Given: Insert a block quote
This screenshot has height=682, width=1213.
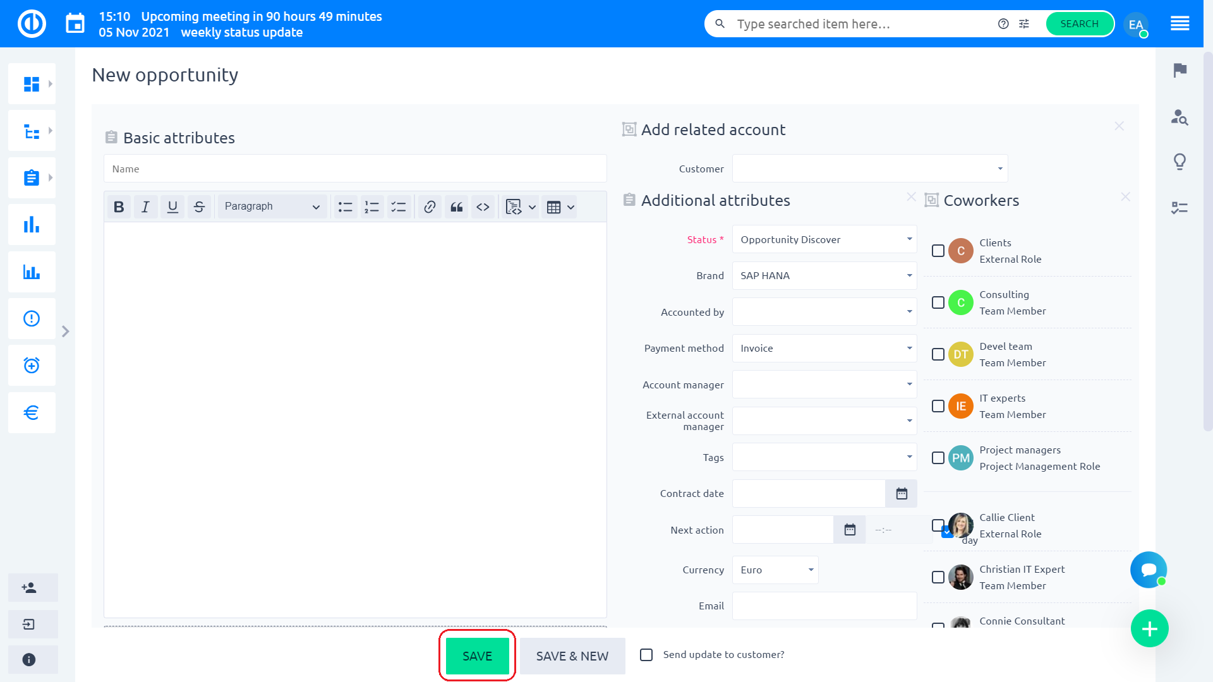Looking at the screenshot, I should (457, 207).
